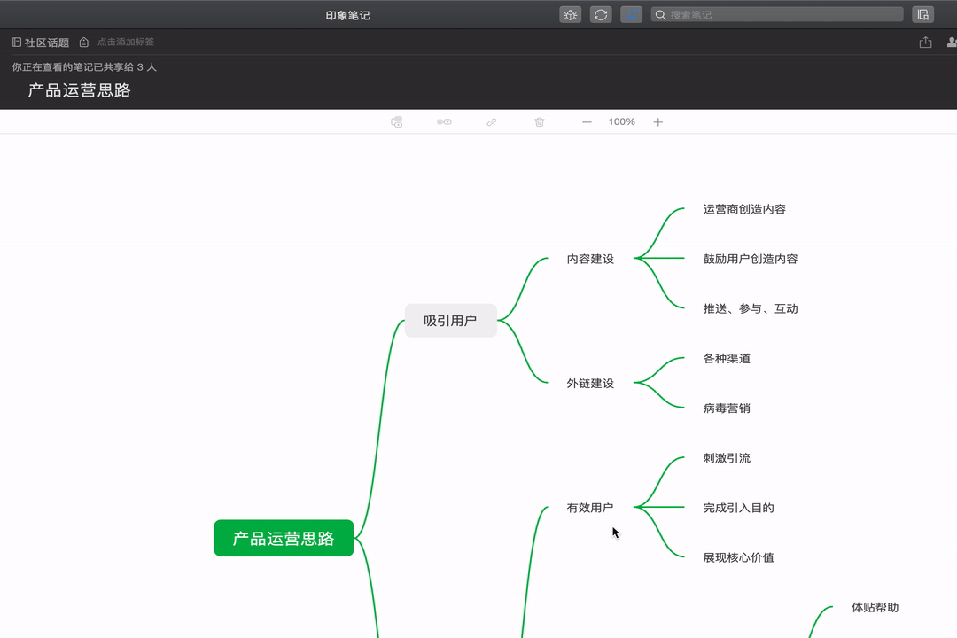Select the 鼓励用户创造内容 leaf
This screenshot has width=957, height=638.
click(x=751, y=259)
